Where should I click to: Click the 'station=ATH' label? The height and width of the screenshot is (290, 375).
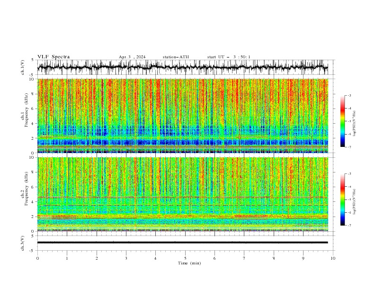176,57
